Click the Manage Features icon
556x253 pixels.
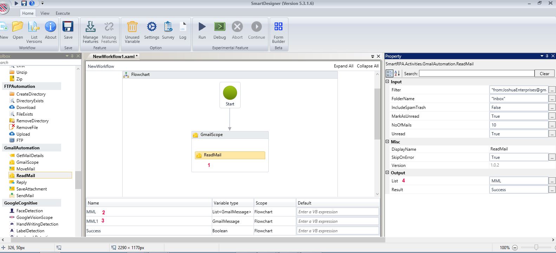[x=90, y=27]
